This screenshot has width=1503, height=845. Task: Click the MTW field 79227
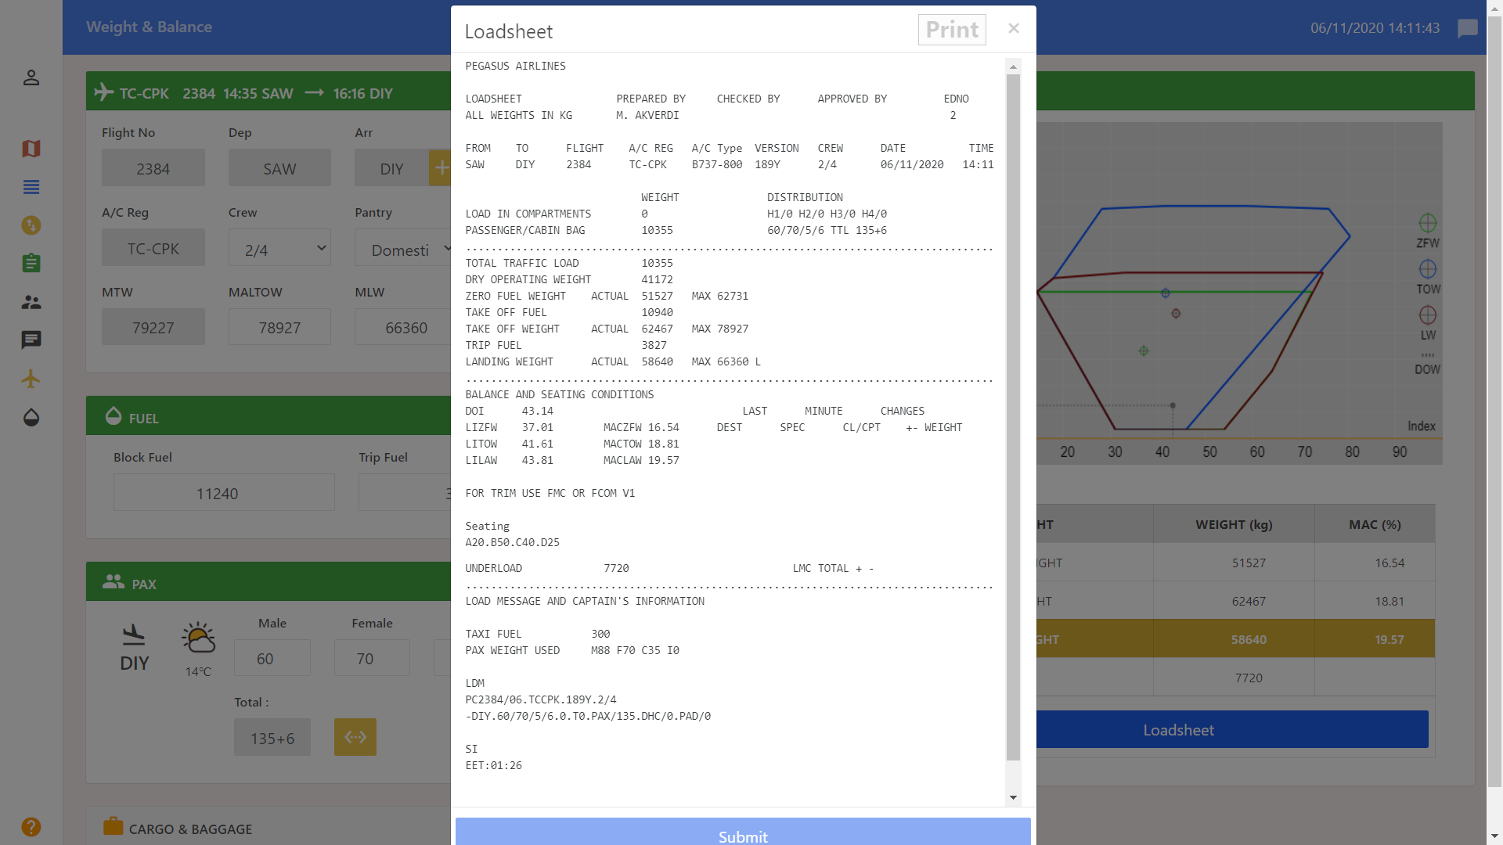point(153,327)
